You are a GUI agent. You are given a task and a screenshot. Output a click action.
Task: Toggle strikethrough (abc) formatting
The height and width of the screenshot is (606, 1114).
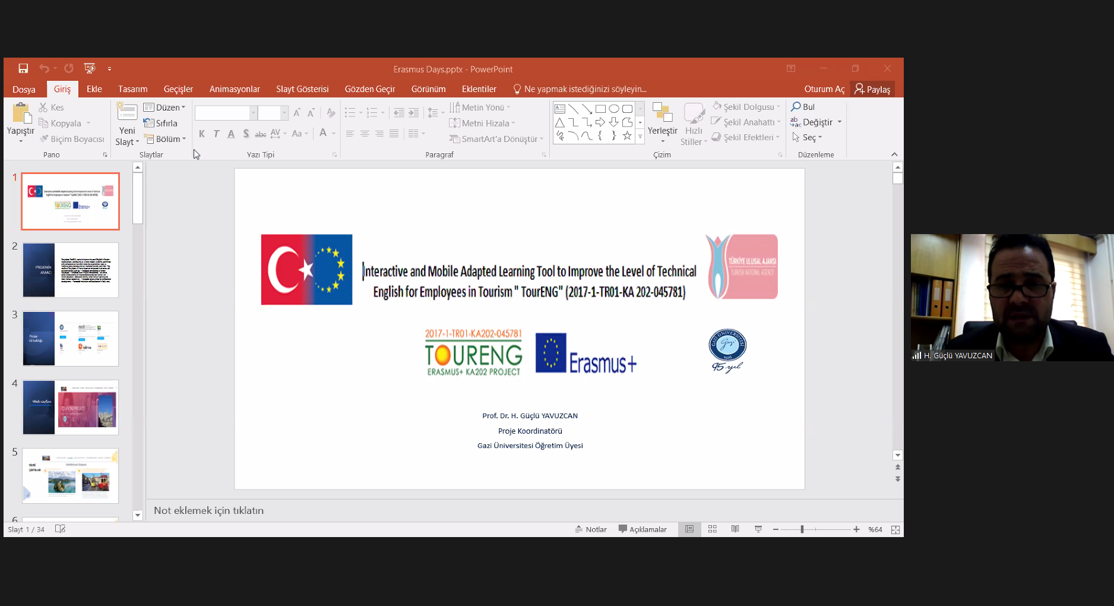[x=260, y=134]
